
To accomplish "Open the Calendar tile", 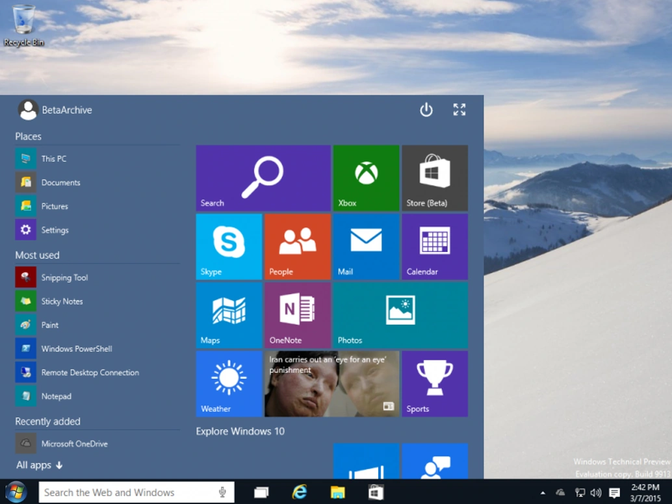I will click(435, 247).
